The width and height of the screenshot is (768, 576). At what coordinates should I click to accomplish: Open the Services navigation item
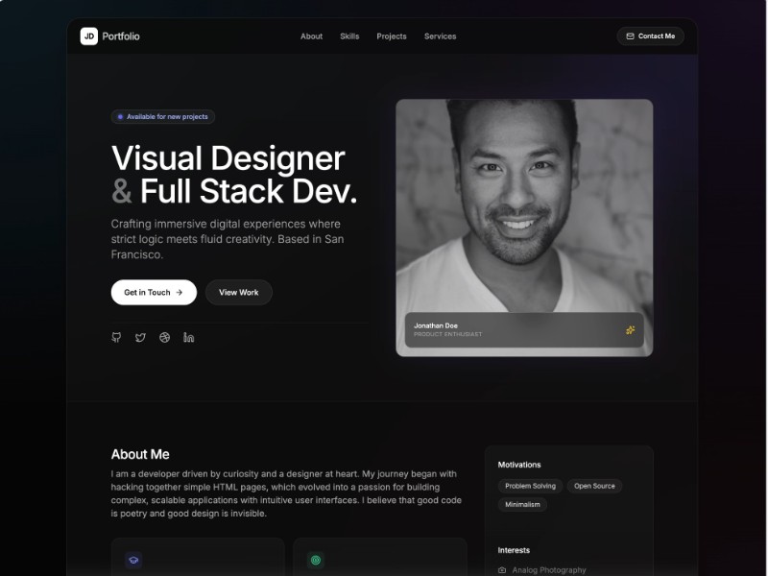coord(440,36)
